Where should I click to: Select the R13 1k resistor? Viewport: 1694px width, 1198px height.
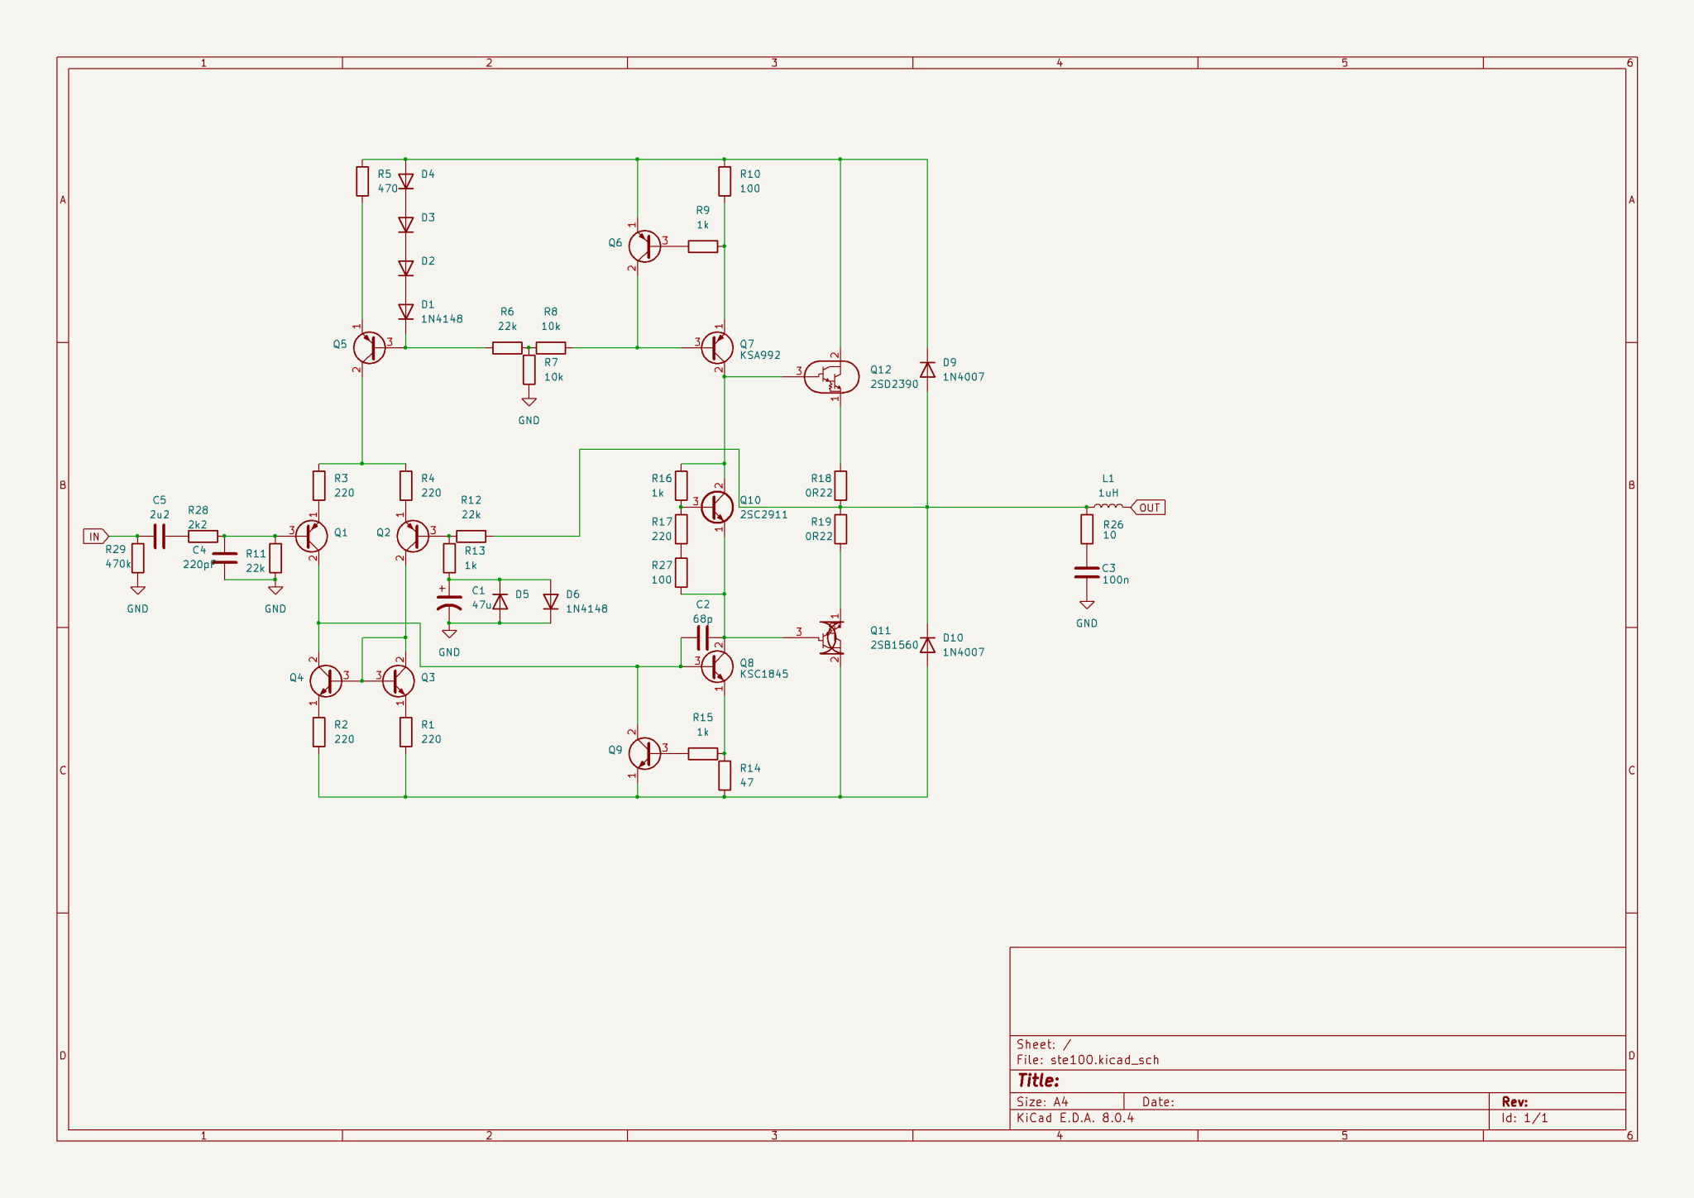coord(449,558)
